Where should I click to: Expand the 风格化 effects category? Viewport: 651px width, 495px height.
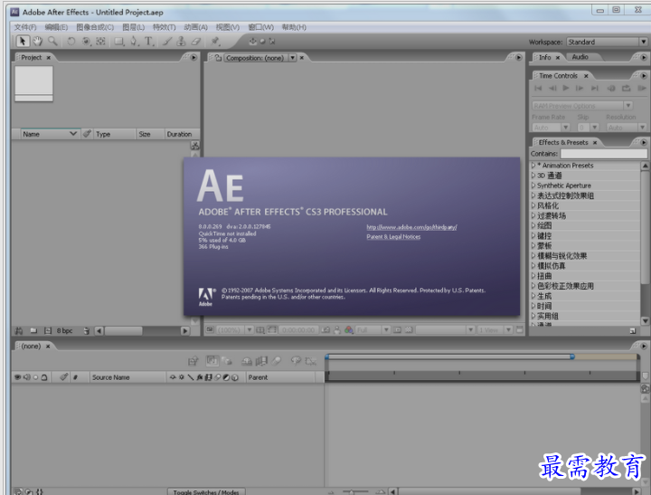coord(533,205)
